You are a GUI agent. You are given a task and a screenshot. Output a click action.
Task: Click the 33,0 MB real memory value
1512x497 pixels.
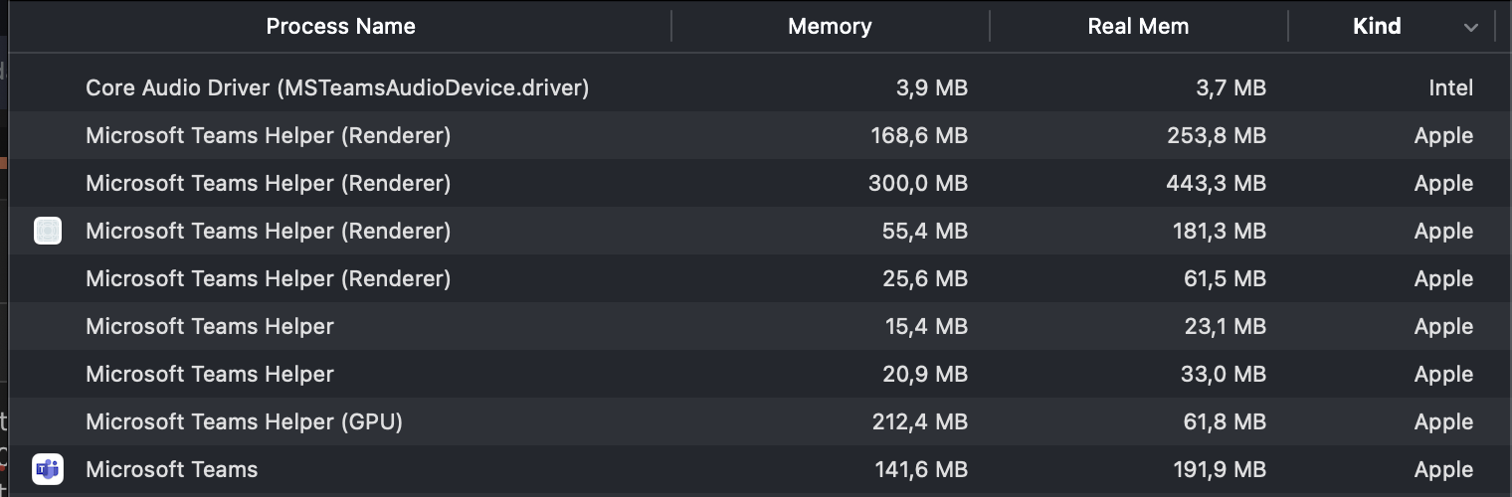pyautogui.click(x=1224, y=374)
